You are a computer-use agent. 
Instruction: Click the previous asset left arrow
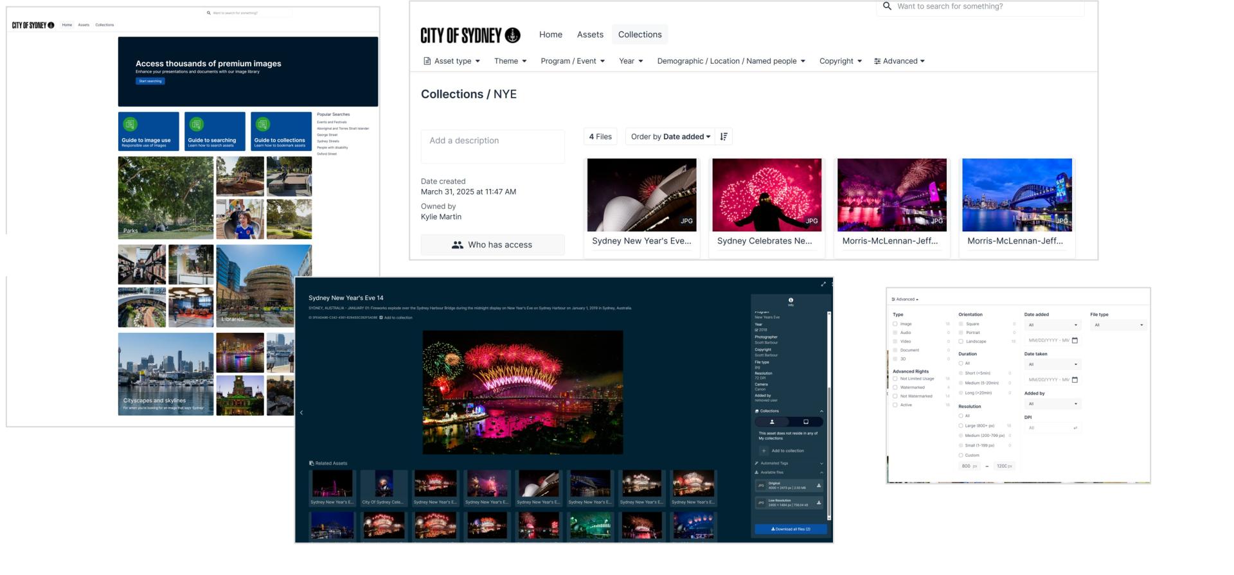pyautogui.click(x=301, y=412)
